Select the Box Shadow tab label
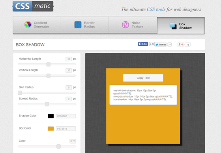The height and width of the screenshot is (153, 221). [185, 26]
